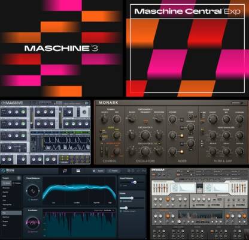Turn the large orange knob in Prism's upper-left section
The image size is (249, 240).
168,199
